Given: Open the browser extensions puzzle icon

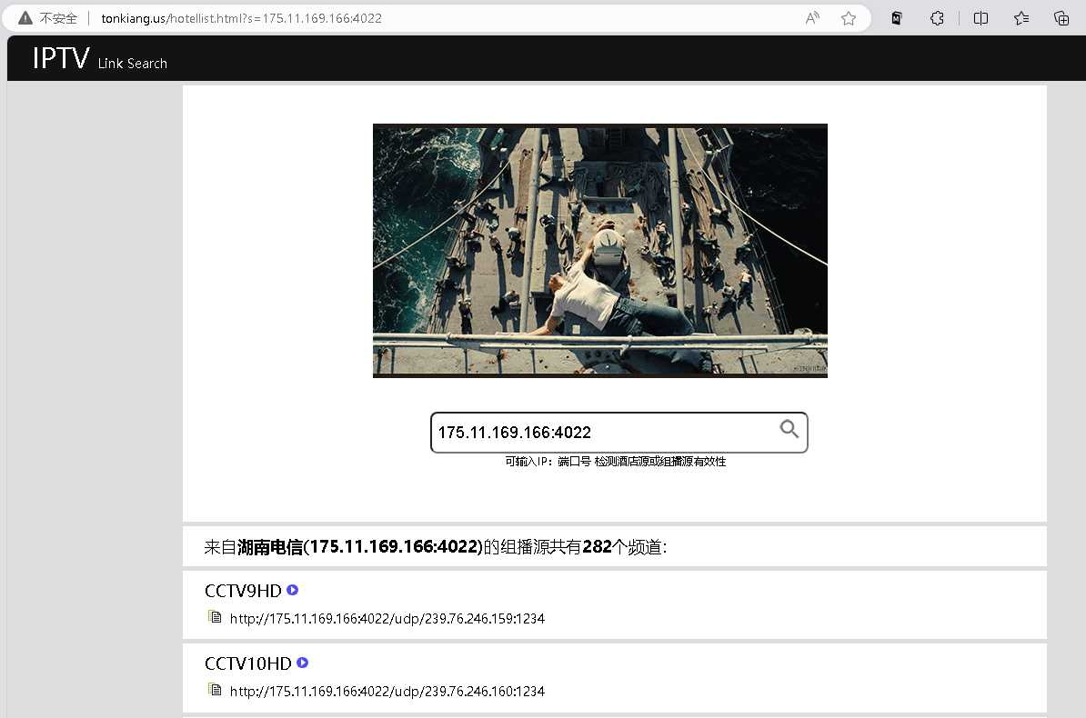Looking at the screenshot, I should coord(937,18).
